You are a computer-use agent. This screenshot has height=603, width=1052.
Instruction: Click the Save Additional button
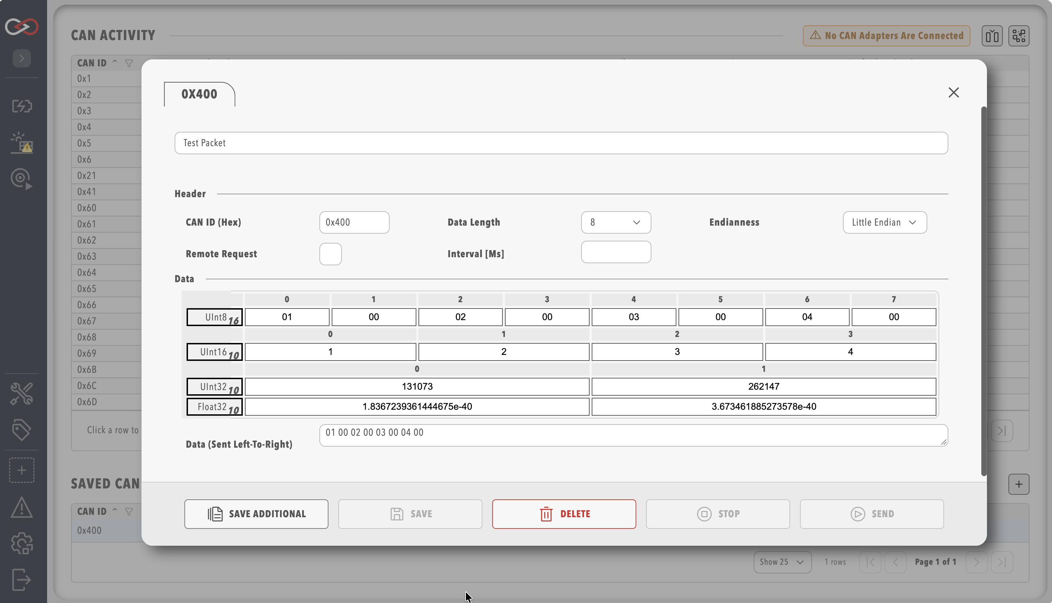point(256,514)
